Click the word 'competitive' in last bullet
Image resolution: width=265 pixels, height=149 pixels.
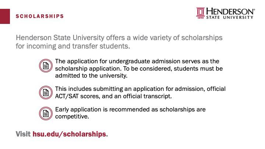[x=71, y=117]
